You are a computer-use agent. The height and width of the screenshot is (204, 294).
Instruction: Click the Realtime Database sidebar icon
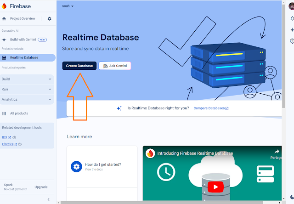pyautogui.click(x=4, y=57)
